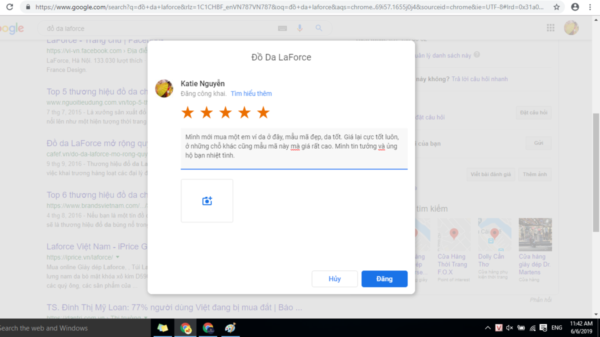Click the ENG input language indicator
Image resolution: width=600 pixels, height=337 pixels.
point(557,328)
